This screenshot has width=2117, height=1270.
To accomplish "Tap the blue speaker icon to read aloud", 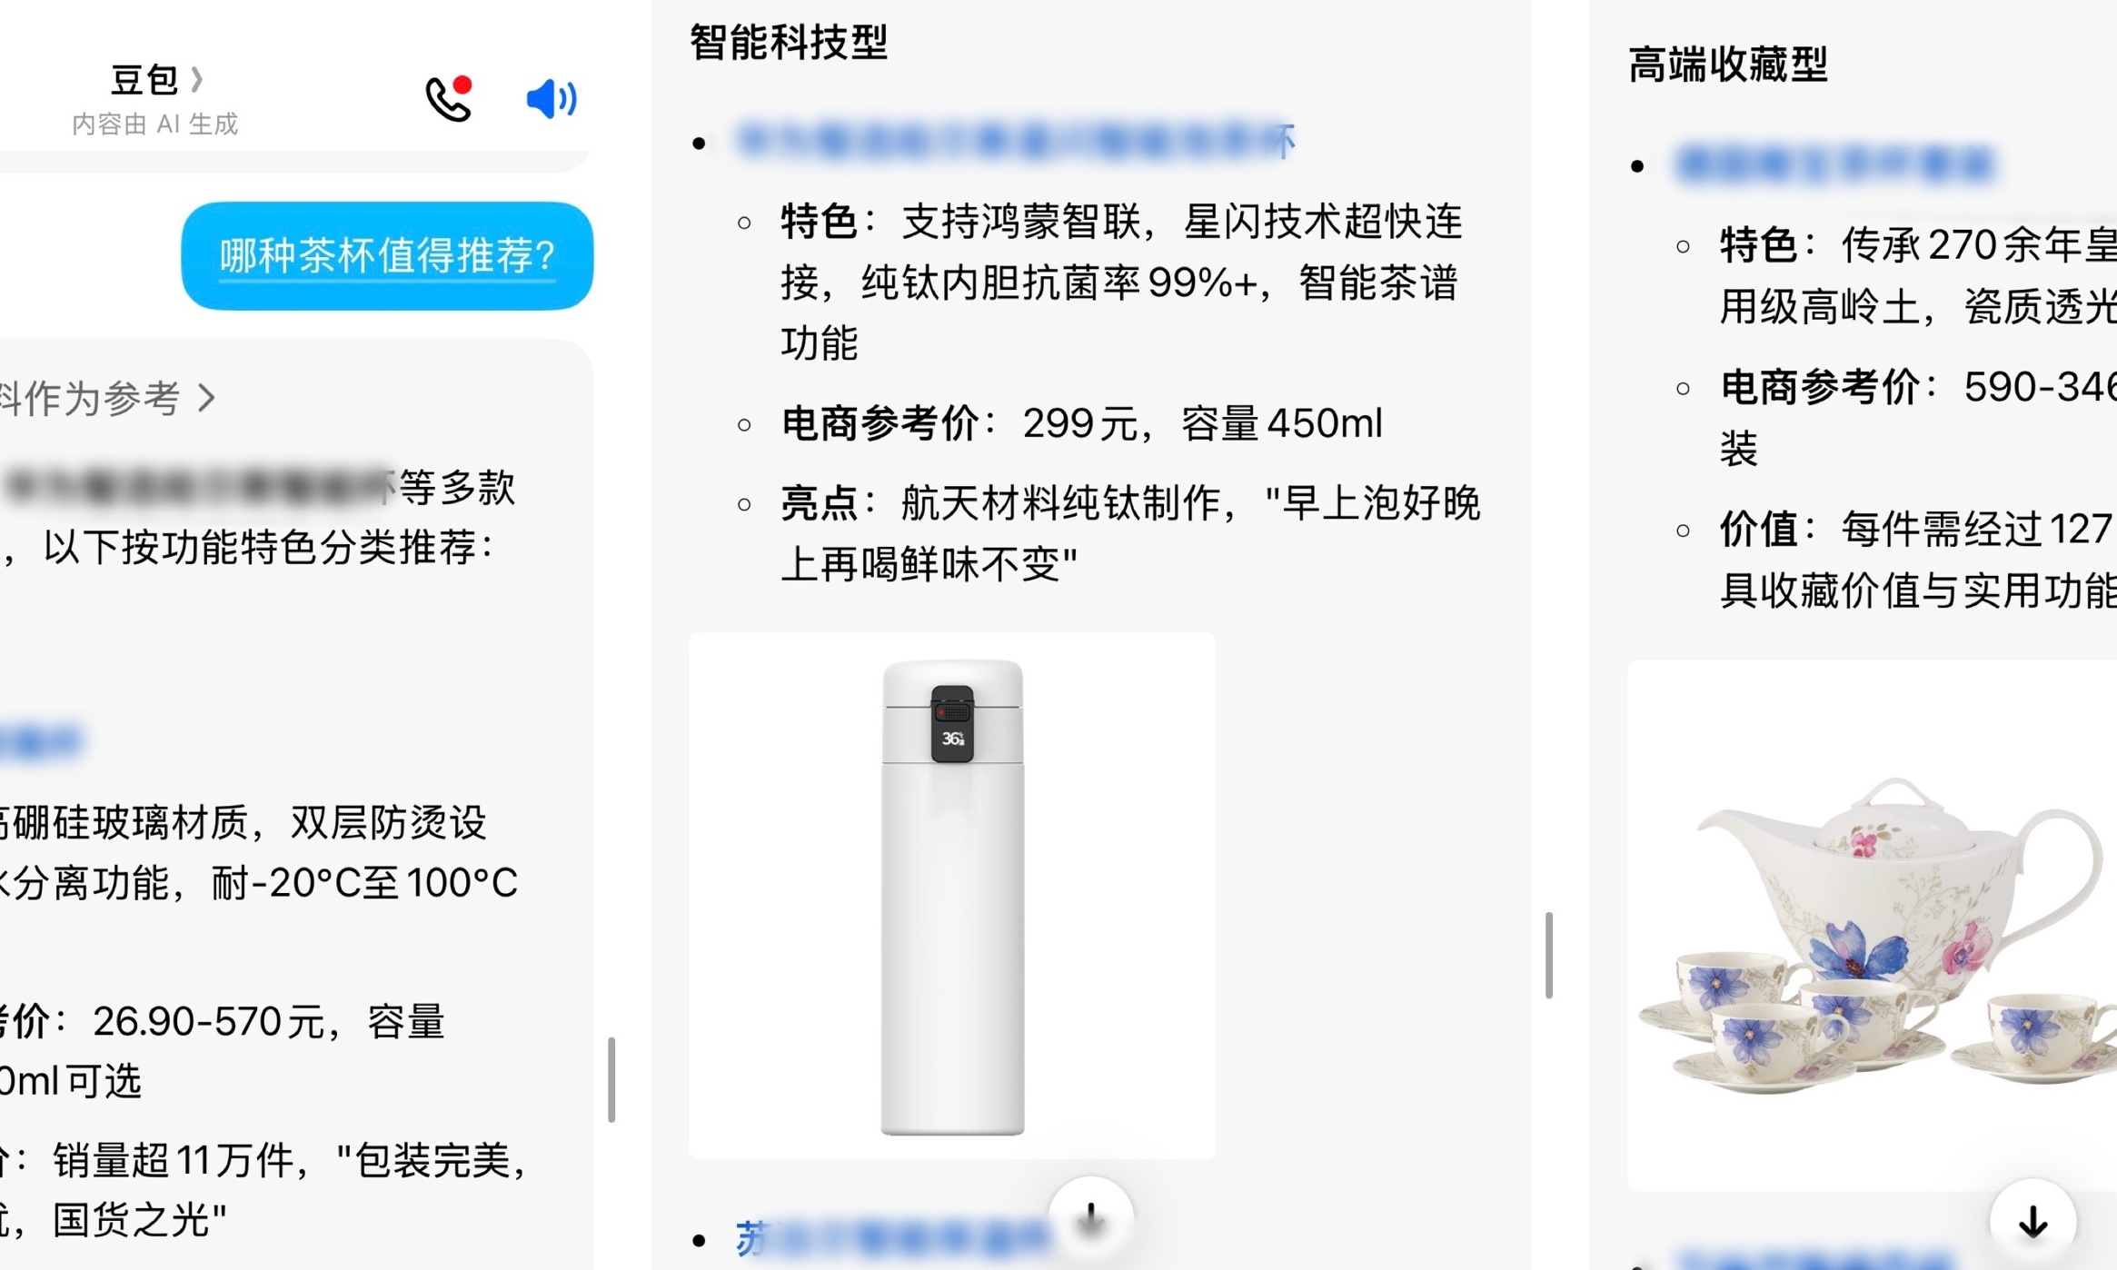I will click(550, 100).
